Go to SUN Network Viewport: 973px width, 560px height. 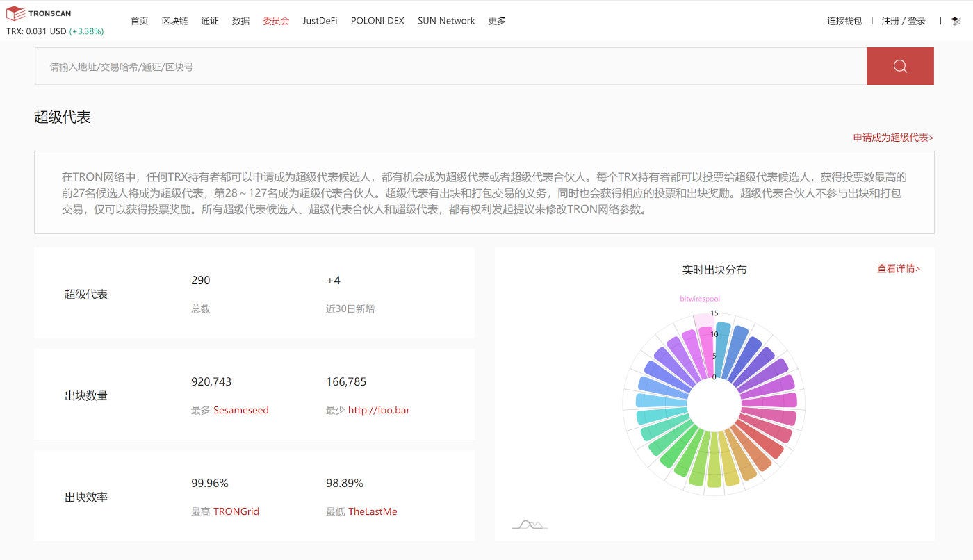pos(446,21)
